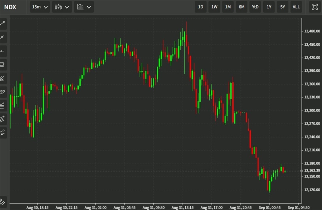The width and height of the screenshot is (322, 210).
Task: Click the 12,120.00 price axis label
Action: pos(312,190)
